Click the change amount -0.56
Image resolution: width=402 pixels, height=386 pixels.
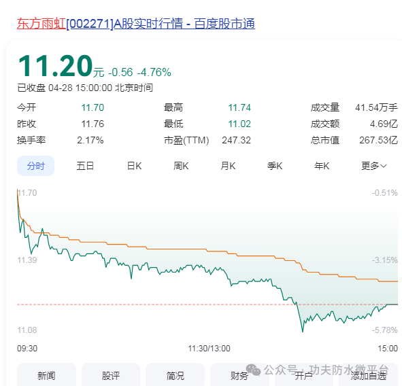point(120,72)
